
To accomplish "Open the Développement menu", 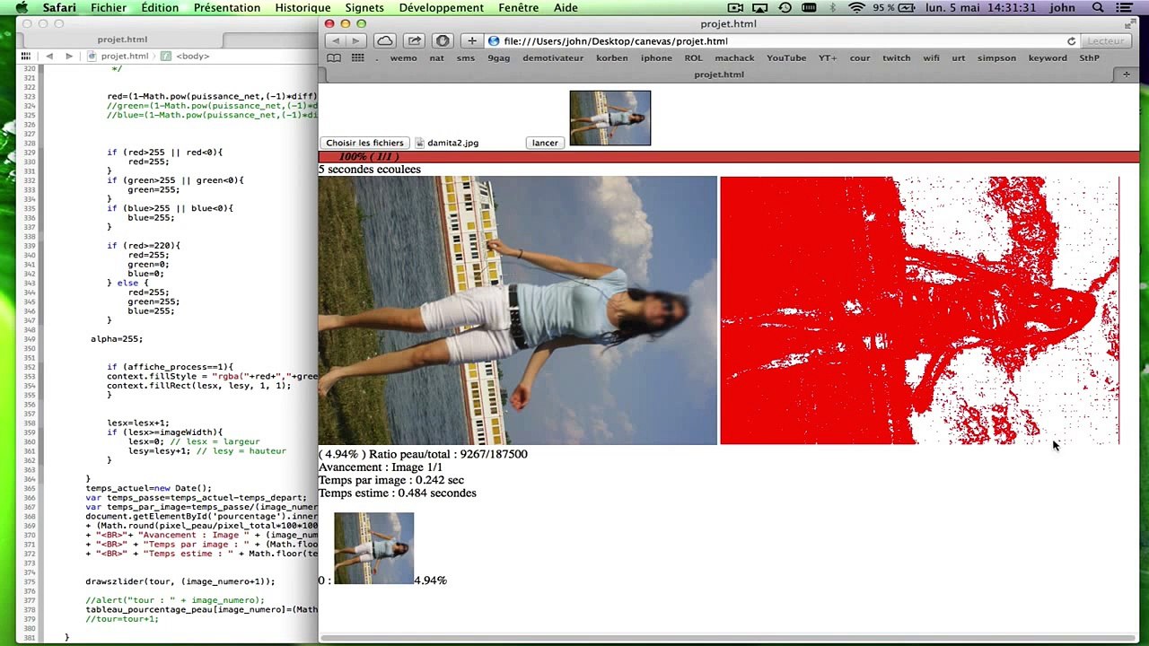I will click(x=441, y=8).
